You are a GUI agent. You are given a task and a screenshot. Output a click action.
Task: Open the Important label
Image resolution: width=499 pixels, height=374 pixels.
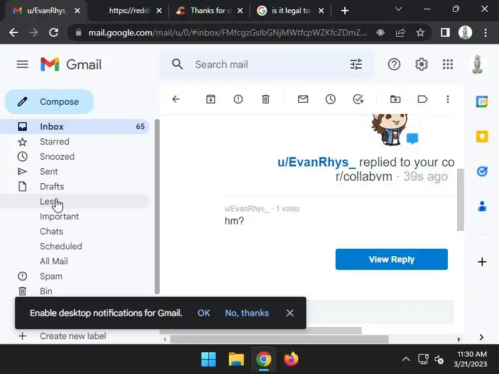pyautogui.click(x=74, y=216)
